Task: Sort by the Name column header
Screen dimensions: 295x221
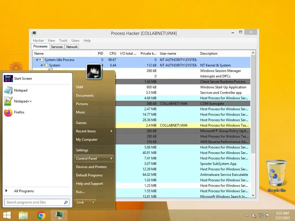Action: point(61,54)
